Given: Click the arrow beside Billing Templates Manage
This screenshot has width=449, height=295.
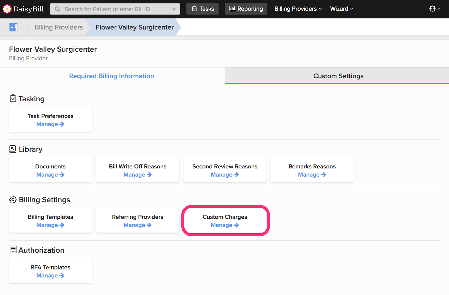Looking at the screenshot, I should [62, 225].
